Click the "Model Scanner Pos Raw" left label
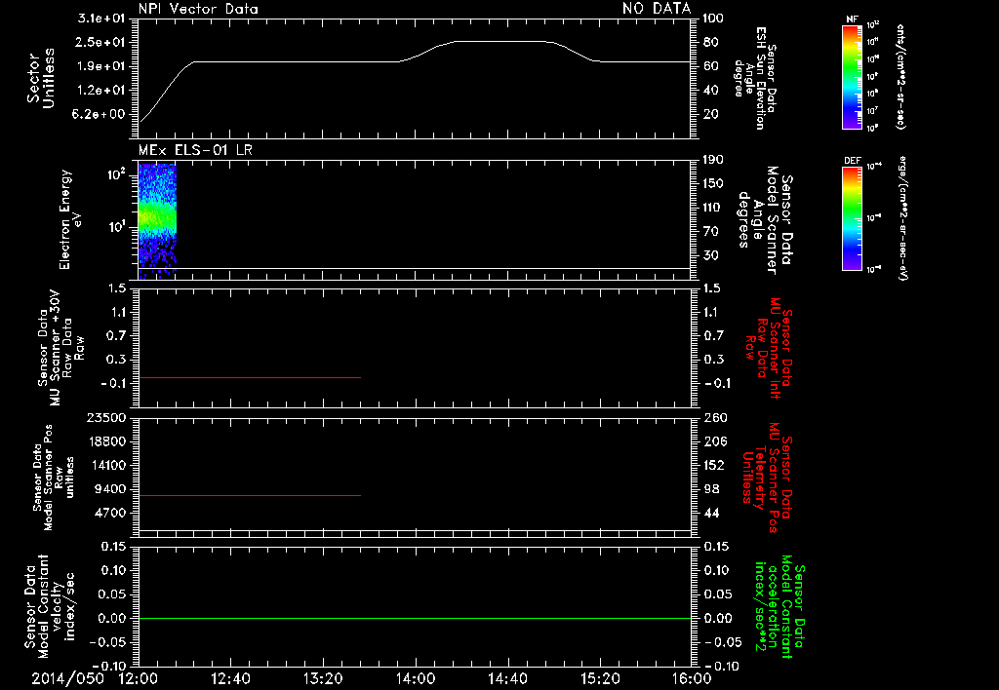The width and height of the screenshot is (999, 690). (x=53, y=478)
